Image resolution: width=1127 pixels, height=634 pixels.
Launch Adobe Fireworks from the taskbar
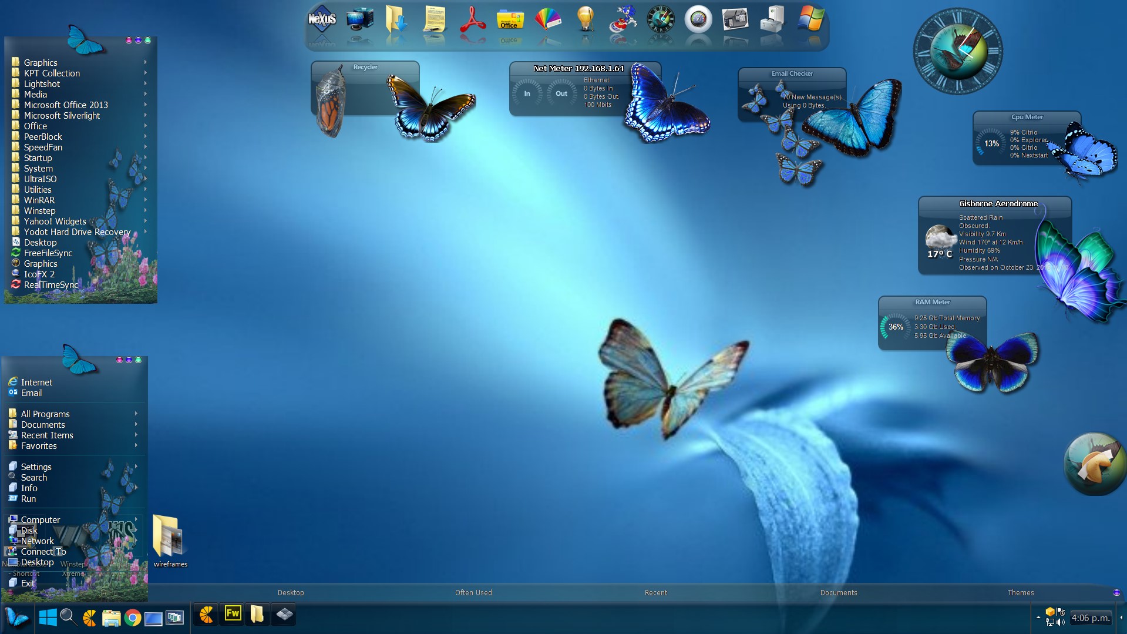coord(233,614)
